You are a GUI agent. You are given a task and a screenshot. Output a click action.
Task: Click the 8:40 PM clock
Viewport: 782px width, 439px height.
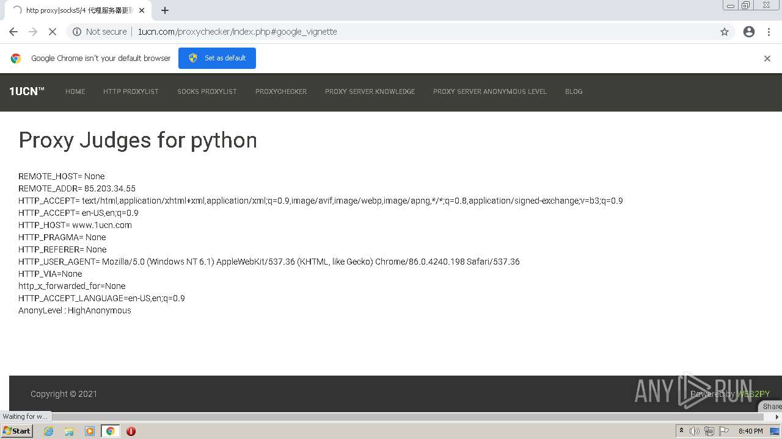[751, 431]
